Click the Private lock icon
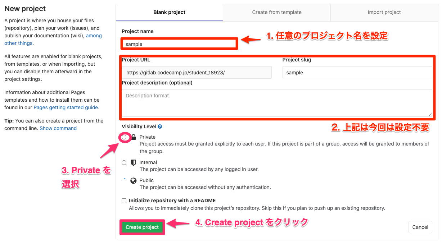 click(x=134, y=137)
